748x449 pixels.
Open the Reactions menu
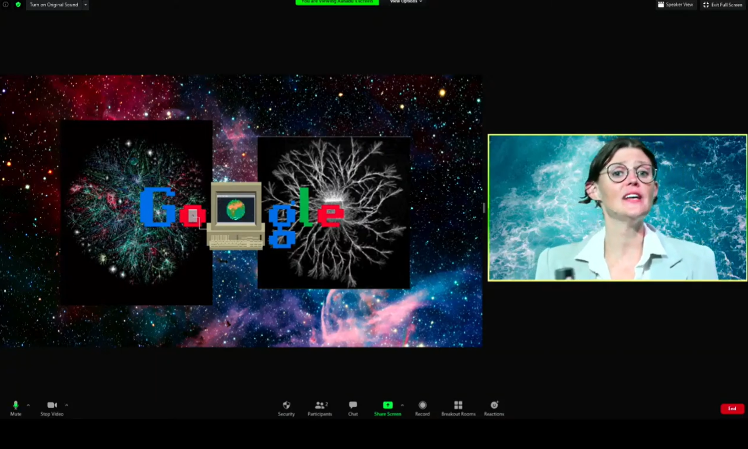tap(494, 408)
